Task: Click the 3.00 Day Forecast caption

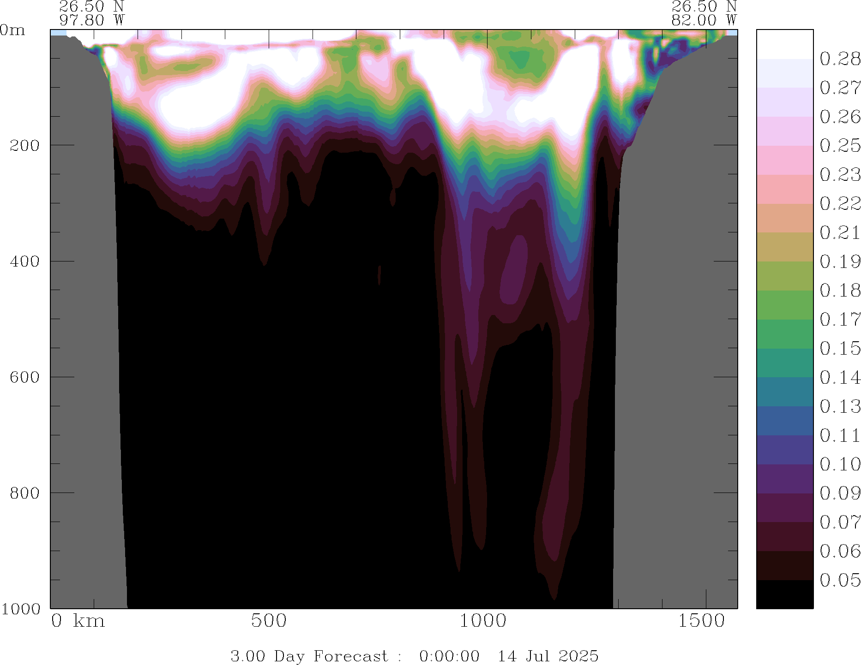Action: pyautogui.click(x=309, y=656)
